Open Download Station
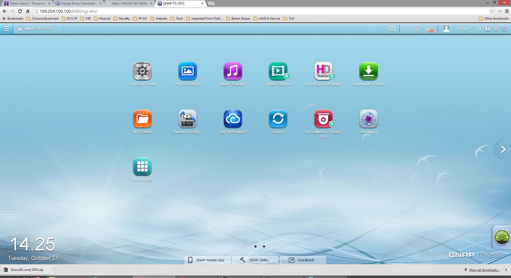This screenshot has height=278, width=511. (368, 71)
